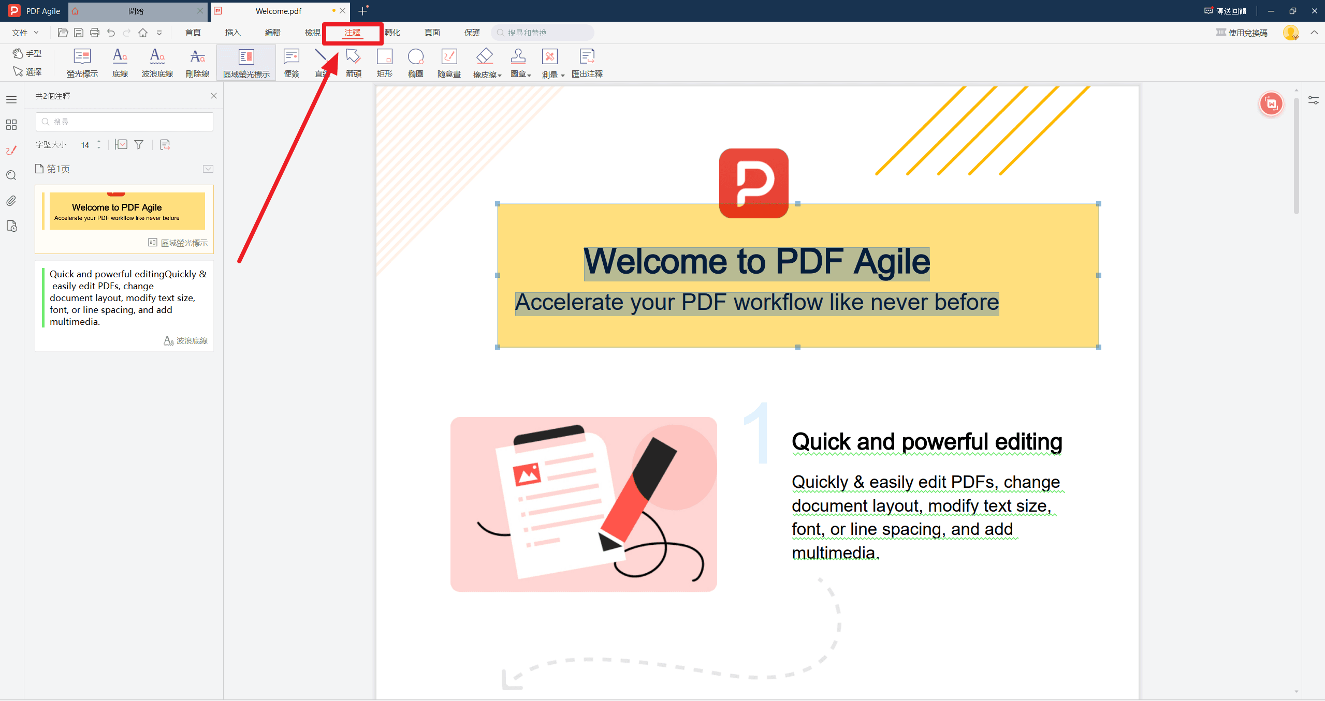The width and height of the screenshot is (1325, 701).
Task: Select the 箭頭 arrow tool
Action: 354,63
